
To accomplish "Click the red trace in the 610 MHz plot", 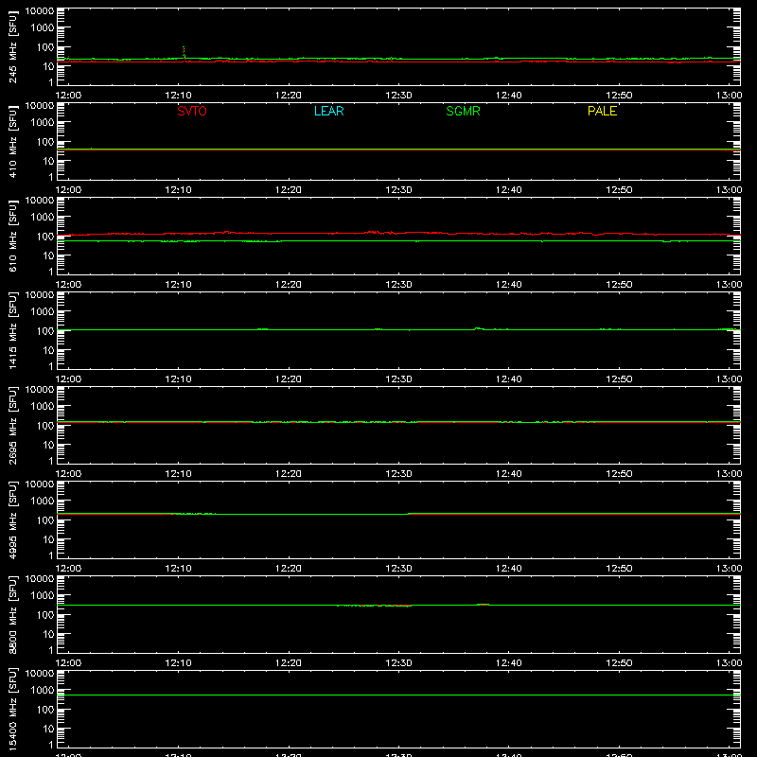I will [x=398, y=233].
